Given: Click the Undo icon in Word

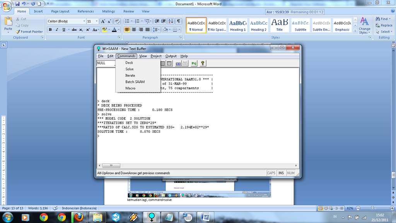Looking at the screenshot, I should [x=24, y=4].
